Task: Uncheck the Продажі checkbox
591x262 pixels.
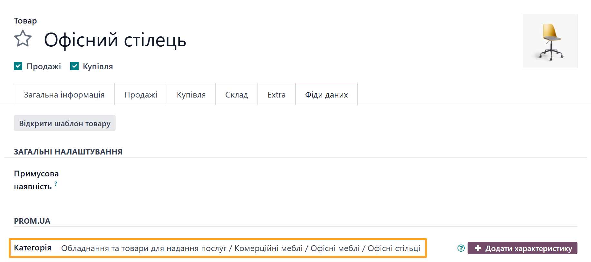Action: point(18,66)
